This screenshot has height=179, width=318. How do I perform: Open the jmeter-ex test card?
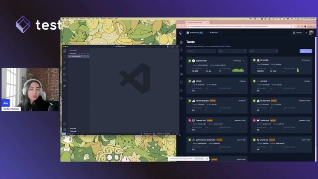pos(282,145)
